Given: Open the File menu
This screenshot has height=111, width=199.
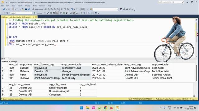Looking at the screenshot, I should (2, 6).
